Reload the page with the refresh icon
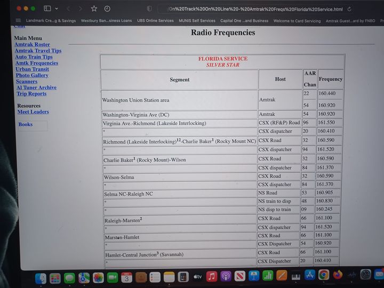The width and height of the screenshot is (384, 288). [x=349, y=9]
